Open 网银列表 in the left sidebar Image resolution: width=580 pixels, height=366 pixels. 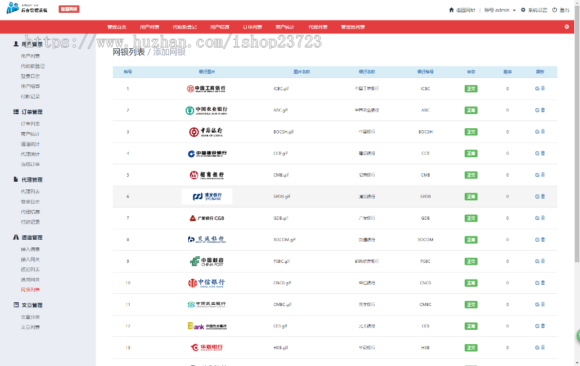30,290
